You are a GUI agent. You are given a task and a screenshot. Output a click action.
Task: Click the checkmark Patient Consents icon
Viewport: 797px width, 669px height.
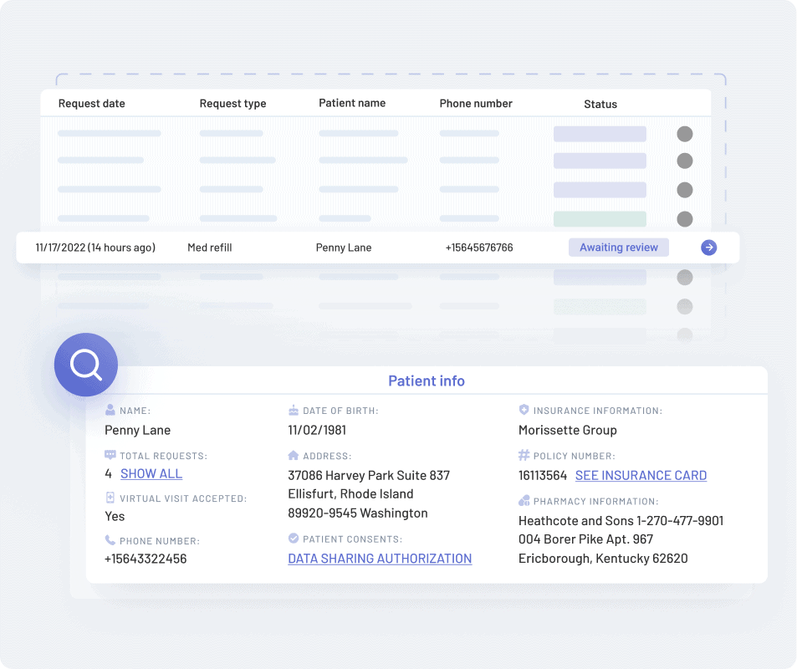click(x=293, y=539)
